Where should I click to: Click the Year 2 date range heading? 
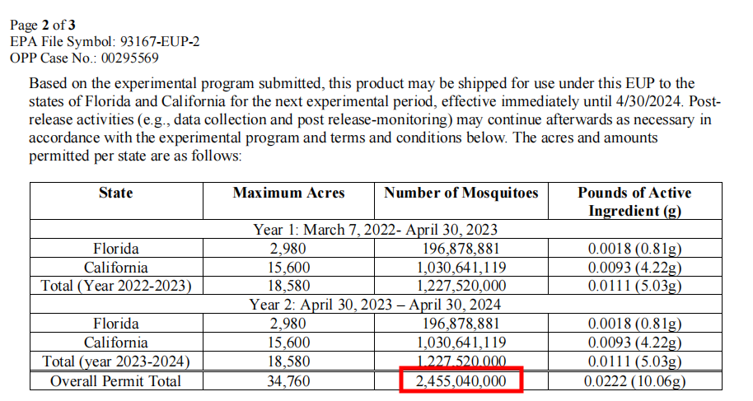pyautogui.click(x=375, y=305)
